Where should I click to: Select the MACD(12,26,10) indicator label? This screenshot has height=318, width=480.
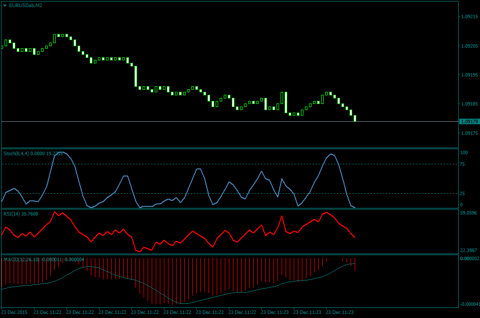(x=44, y=260)
